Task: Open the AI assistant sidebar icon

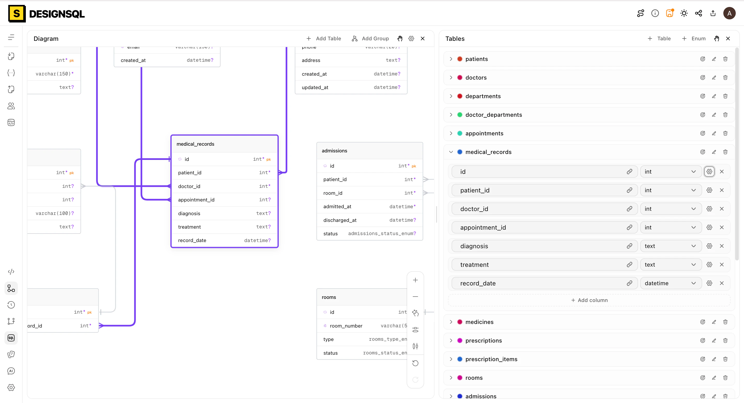Action: [11, 371]
